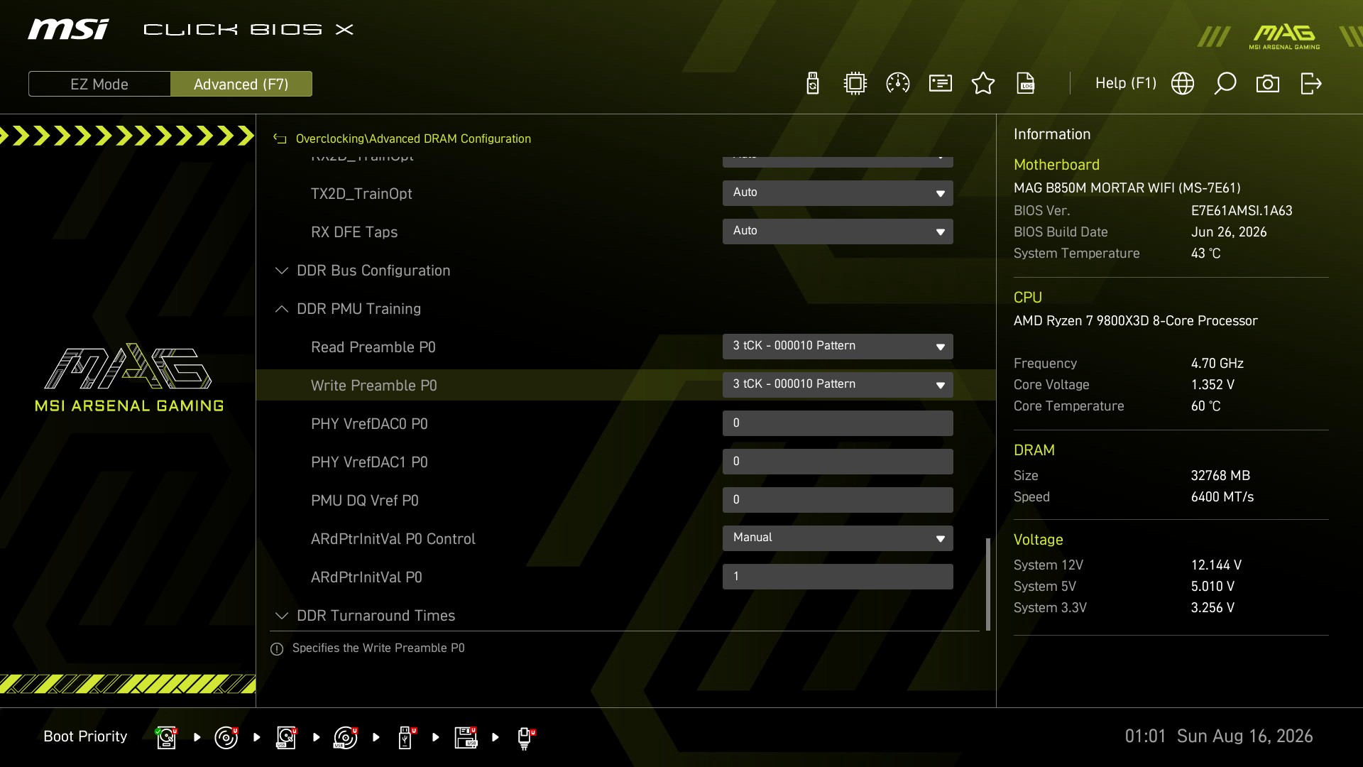Open the ARdPtrInitVal P0 Control dropdown
The height and width of the screenshot is (767, 1363).
pos(838,538)
